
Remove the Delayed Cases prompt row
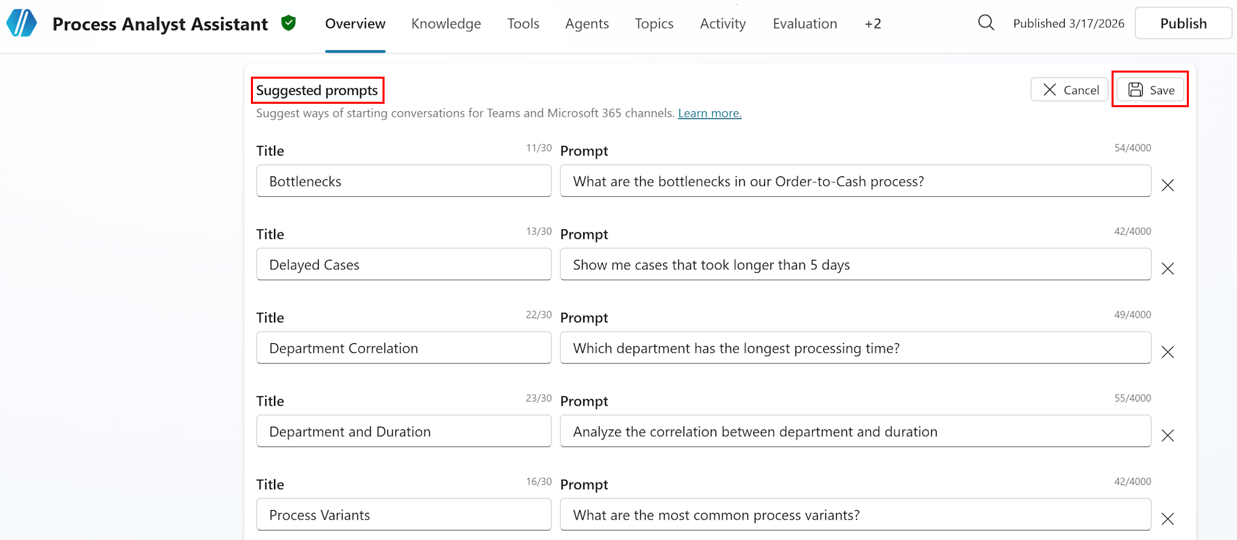(1168, 268)
